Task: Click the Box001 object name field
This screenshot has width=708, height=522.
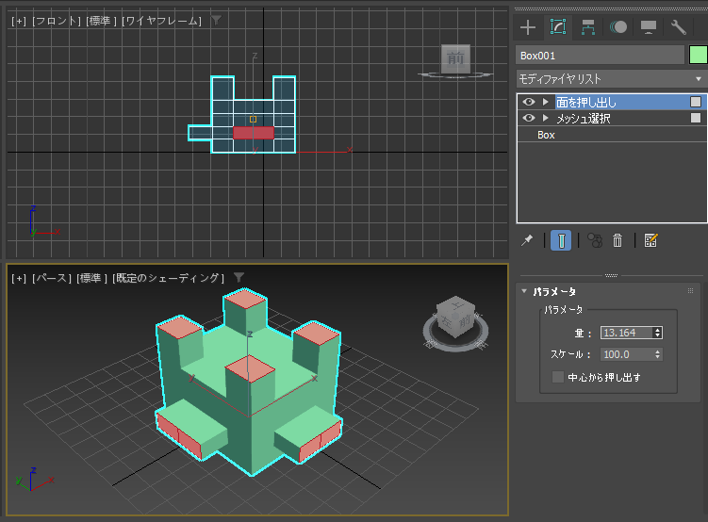Action: pyautogui.click(x=600, y=56)
